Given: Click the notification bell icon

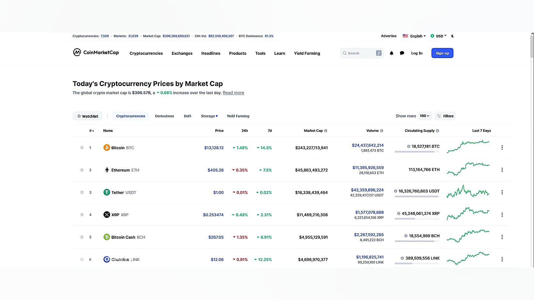Looking at the screenshot, I should tap(391, 53).
